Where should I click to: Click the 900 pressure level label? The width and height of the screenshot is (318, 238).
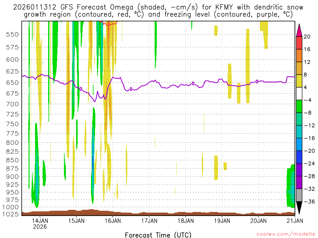coord(12,177)
